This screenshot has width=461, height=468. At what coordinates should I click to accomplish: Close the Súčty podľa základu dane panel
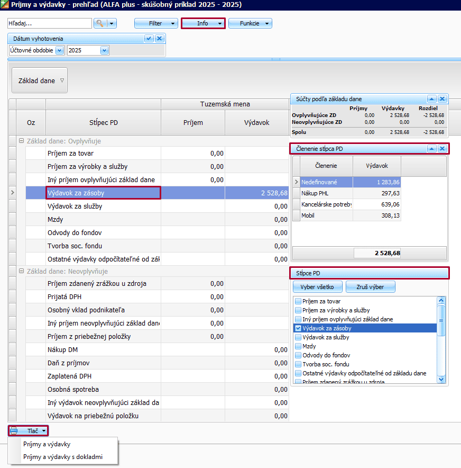tap(442, 99)
